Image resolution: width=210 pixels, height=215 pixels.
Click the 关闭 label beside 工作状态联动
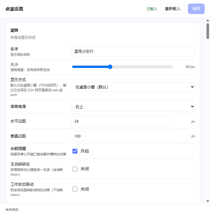pyautogui.click(x=84, y=189)
